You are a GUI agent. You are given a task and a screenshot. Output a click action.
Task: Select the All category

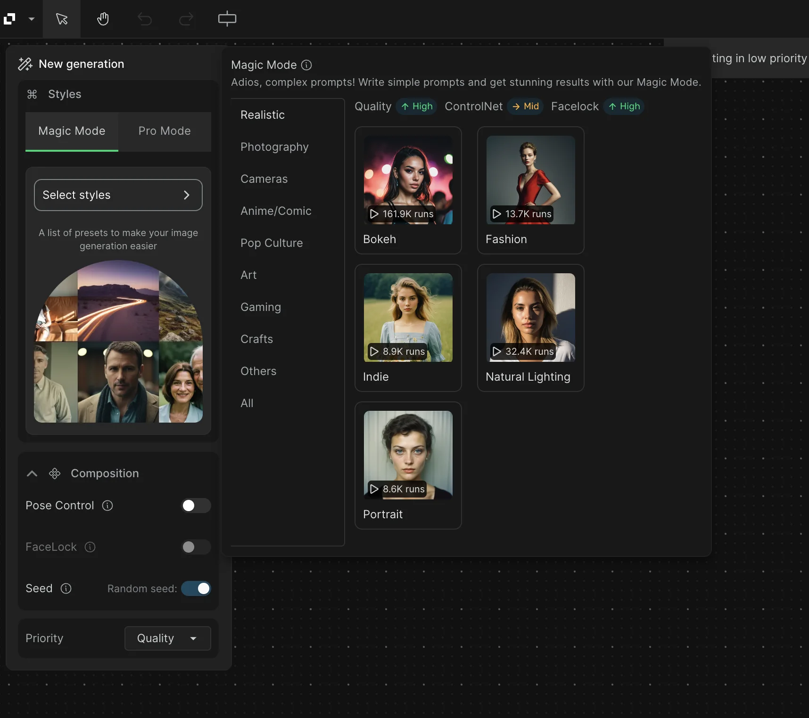point(247,403)
